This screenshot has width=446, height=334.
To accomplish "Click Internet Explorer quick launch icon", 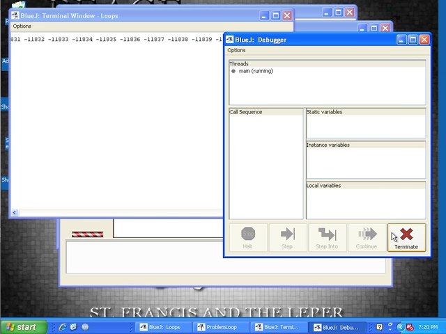I will pos(62,327).
